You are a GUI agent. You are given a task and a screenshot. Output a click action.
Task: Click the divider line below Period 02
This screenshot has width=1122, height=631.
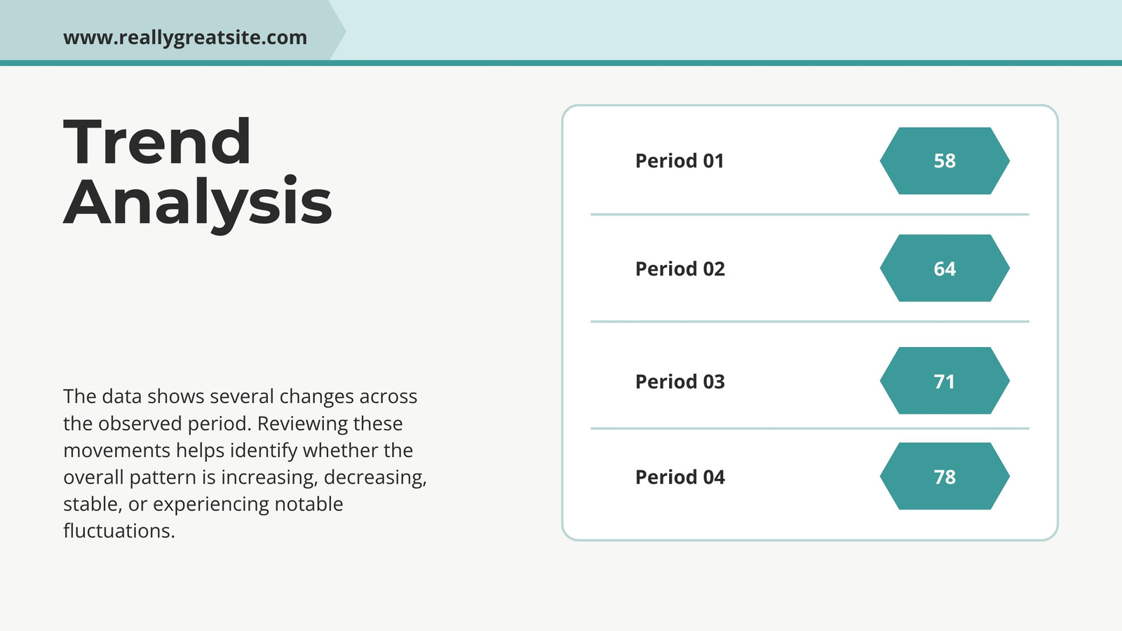pyautogui.click(x=810, y=322)
